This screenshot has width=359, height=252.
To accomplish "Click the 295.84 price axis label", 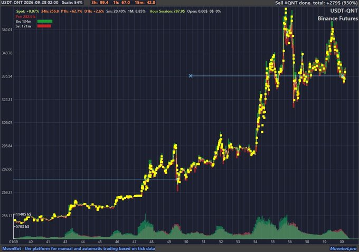I will tap(6, 146).
